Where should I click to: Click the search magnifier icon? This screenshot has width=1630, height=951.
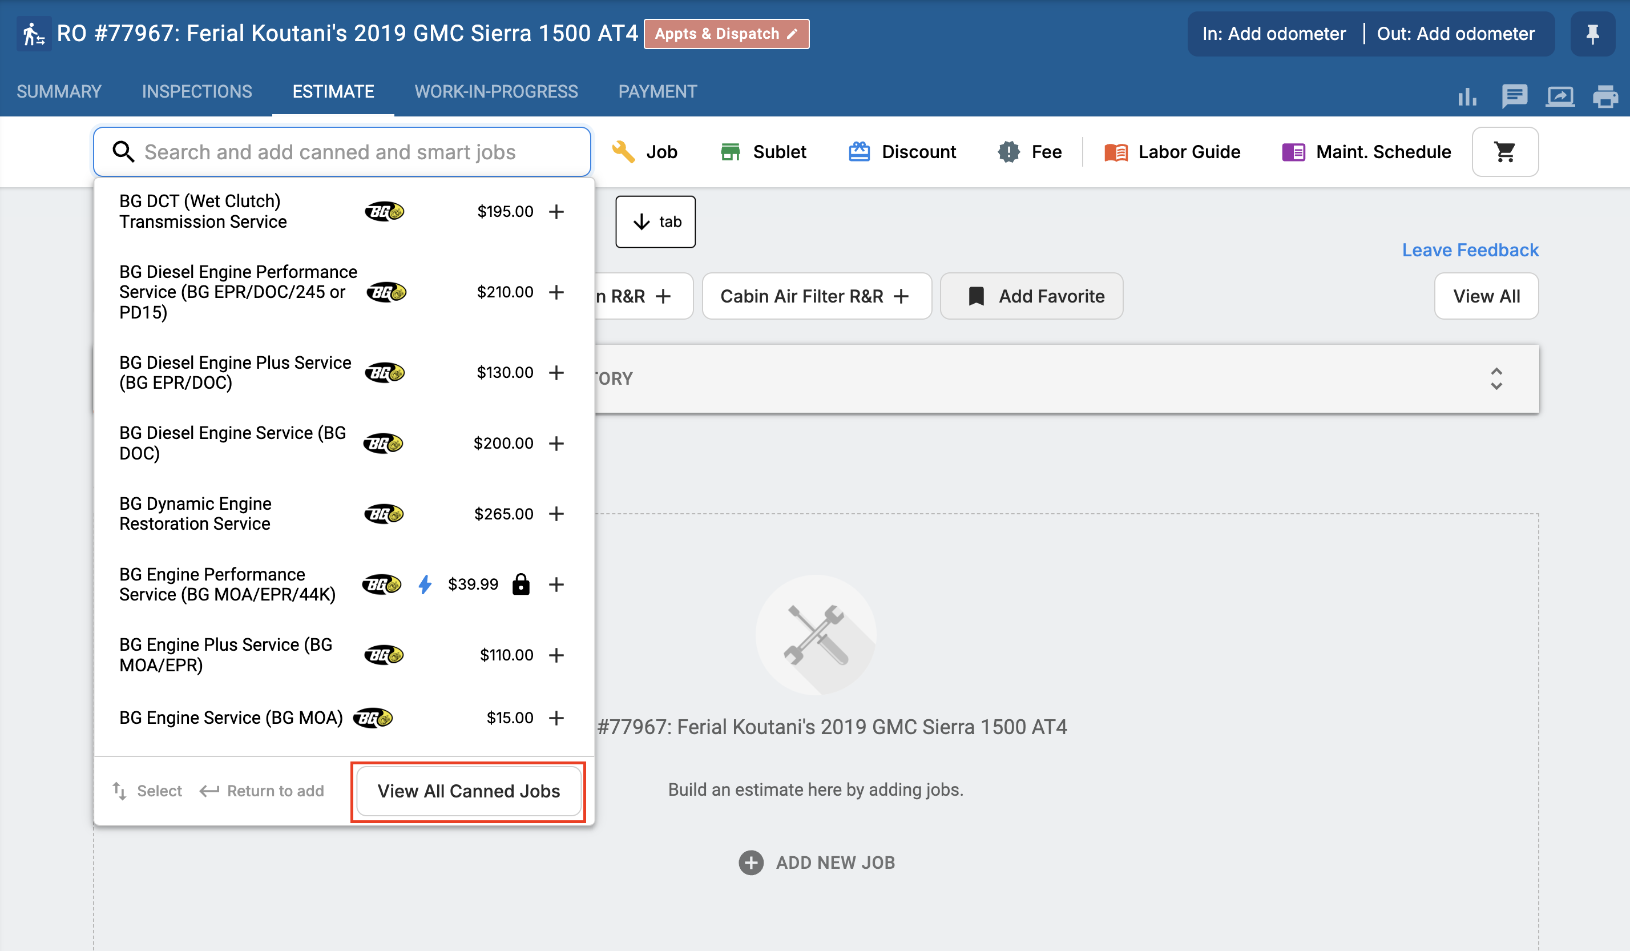pos(123,152)
